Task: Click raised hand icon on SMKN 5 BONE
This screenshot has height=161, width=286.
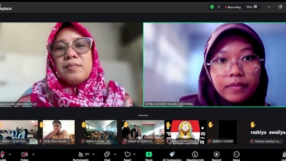Action: pos(84,125)
